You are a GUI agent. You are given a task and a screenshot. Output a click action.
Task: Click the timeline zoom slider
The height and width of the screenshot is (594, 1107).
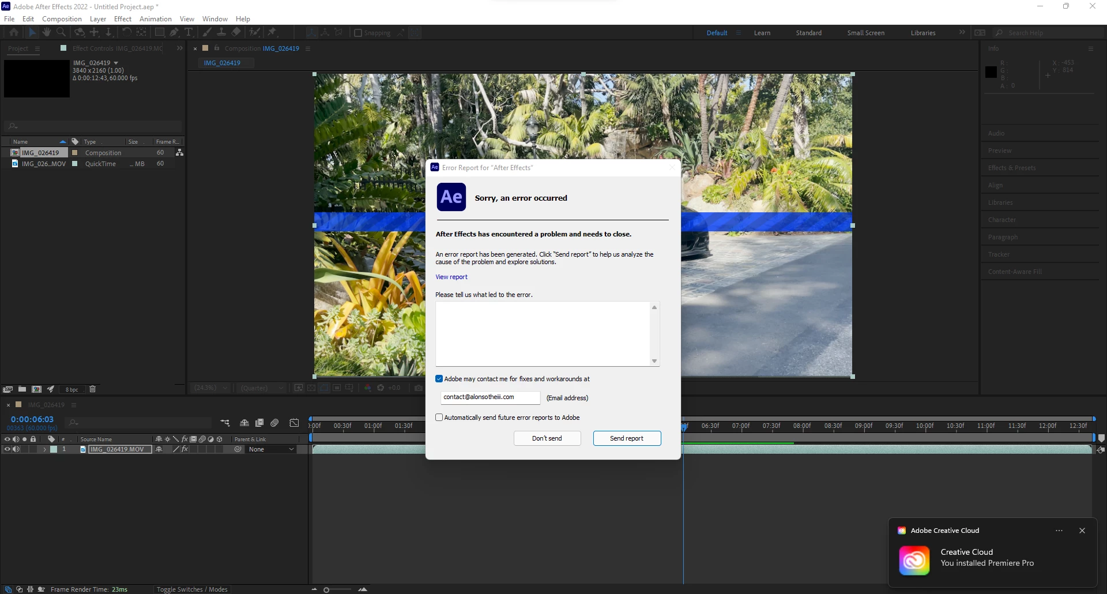pyautogui.click(x=338, y=589)
